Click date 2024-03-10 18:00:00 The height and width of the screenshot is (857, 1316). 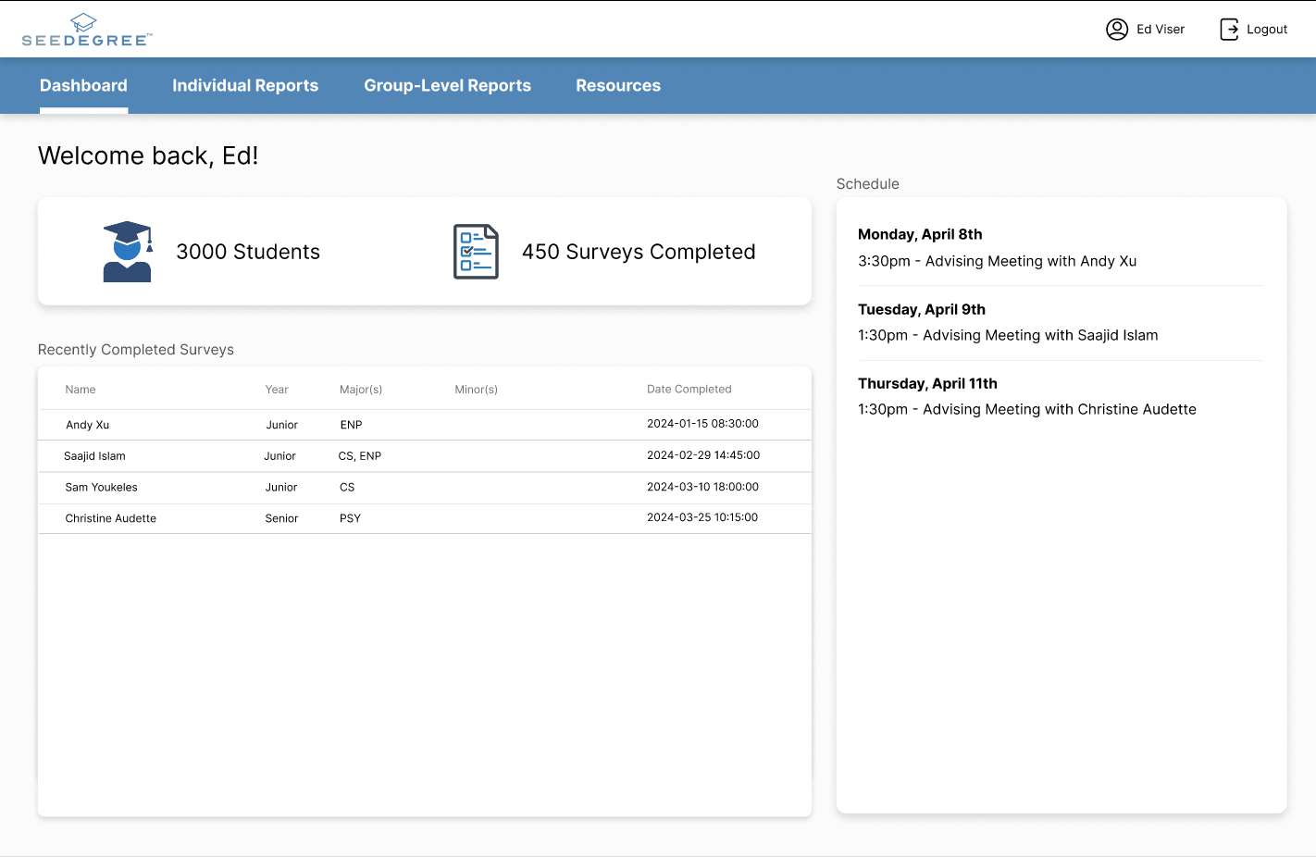coord(703,487)
